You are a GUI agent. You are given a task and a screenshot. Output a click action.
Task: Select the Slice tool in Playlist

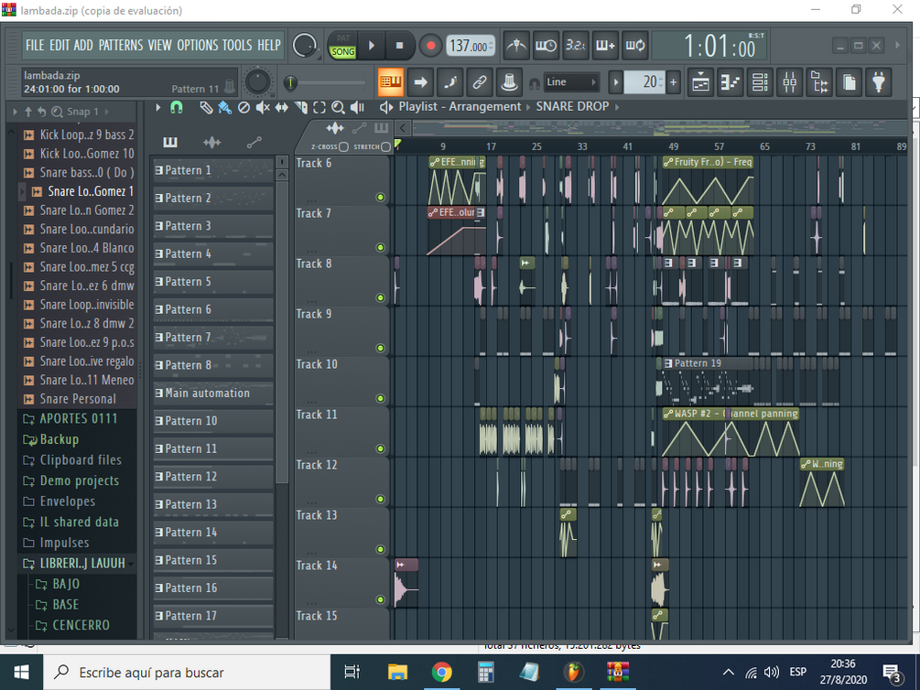coord(301,107)
